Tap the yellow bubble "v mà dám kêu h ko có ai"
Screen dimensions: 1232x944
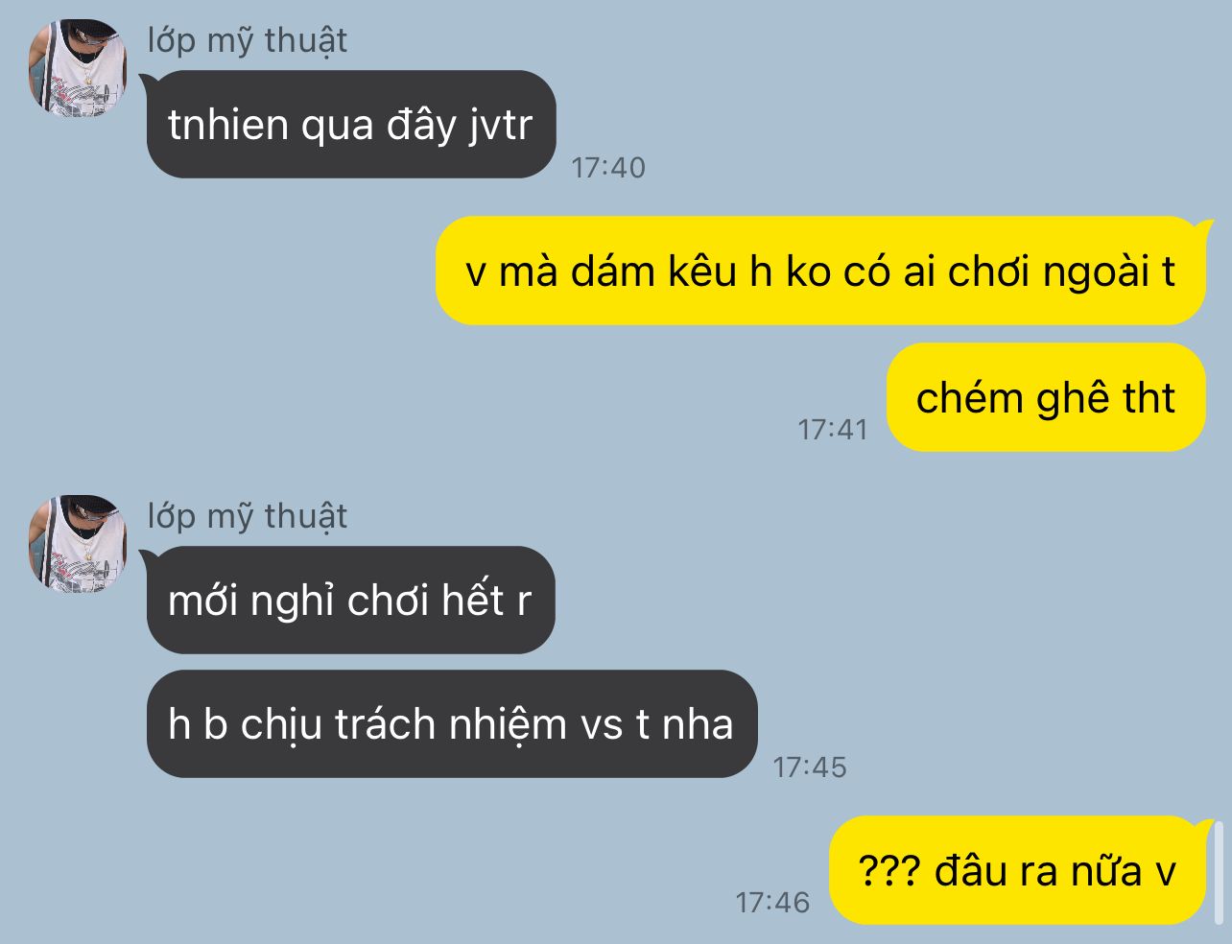(x=821, y=271)
